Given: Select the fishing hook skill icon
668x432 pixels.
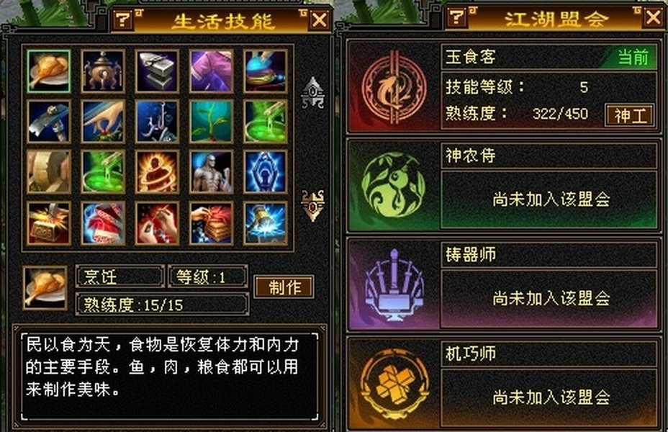Looking at the screenshot, I should tap(157, 122).
